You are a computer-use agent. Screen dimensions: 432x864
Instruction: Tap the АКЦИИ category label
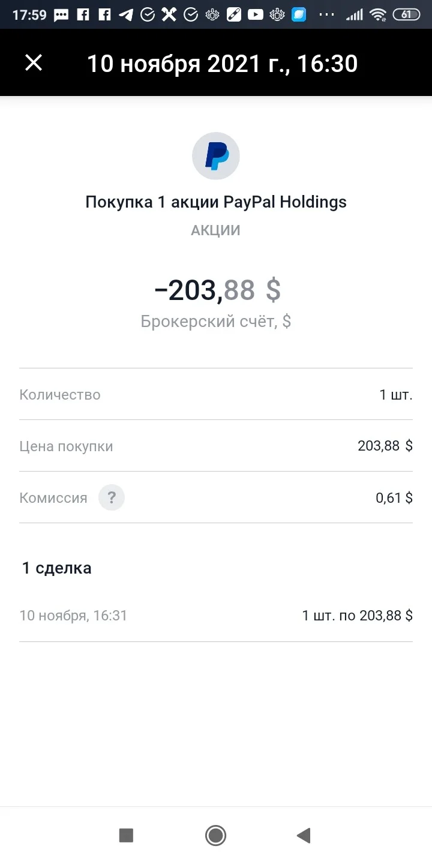[x=216, y=231]
